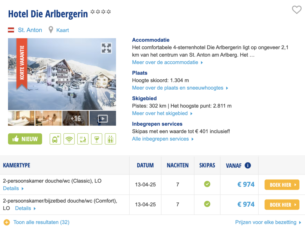Image resolution: width=305 pixels, height=229 pixels.
Task: Open the info icon next to VANAF
Action: click(248, 166)
